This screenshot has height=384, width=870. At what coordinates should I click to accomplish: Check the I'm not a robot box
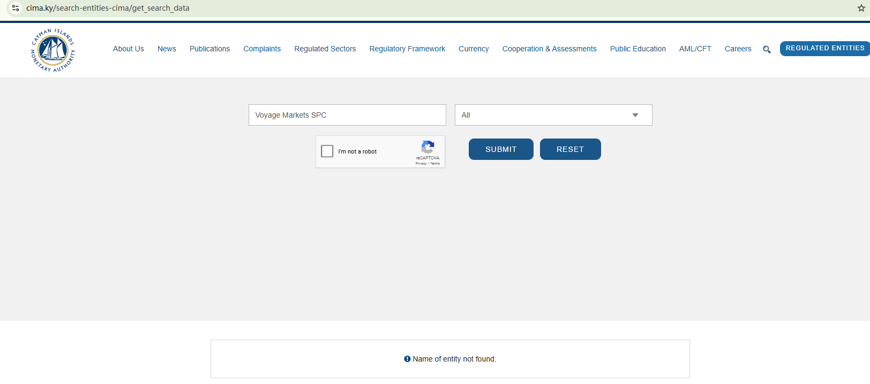pyautogui.click(x=327, y=151)
